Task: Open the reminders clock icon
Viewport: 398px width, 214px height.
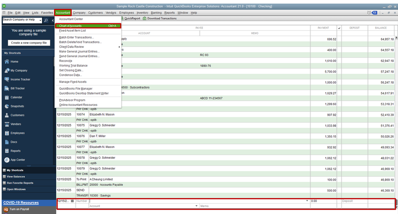Action: (x=369, y=13)
